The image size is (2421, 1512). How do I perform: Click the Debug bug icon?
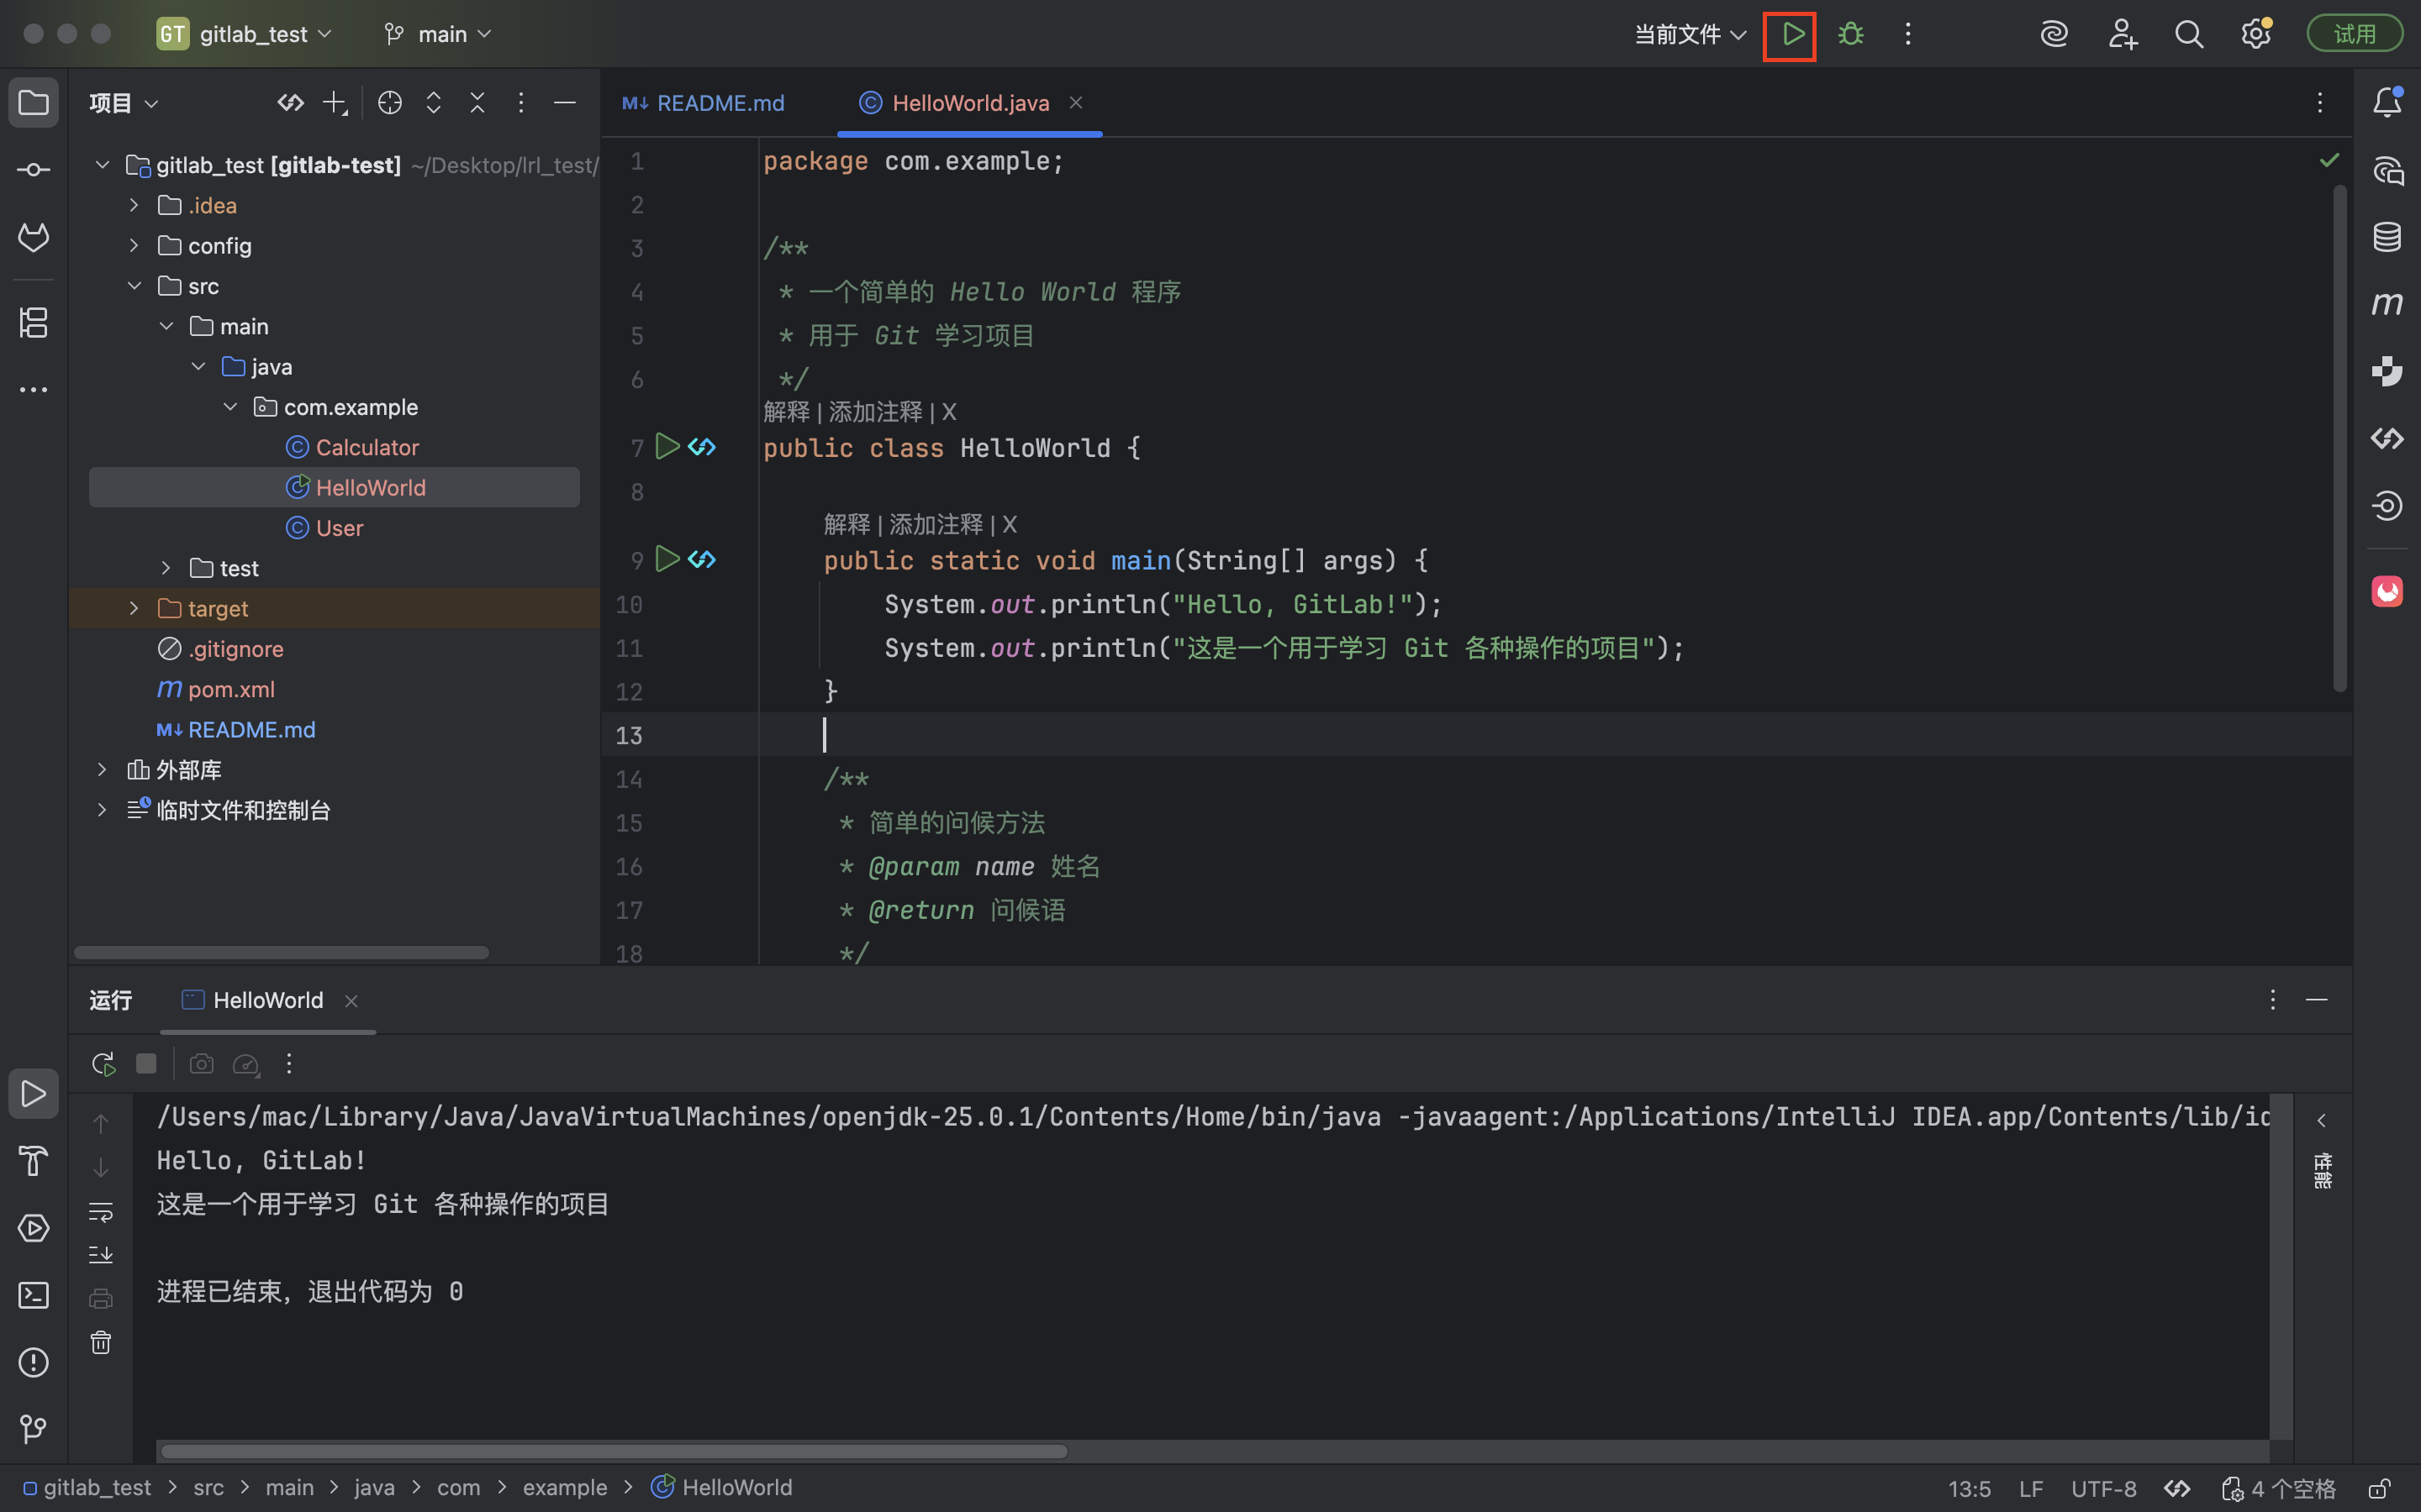click(1849, 35)
